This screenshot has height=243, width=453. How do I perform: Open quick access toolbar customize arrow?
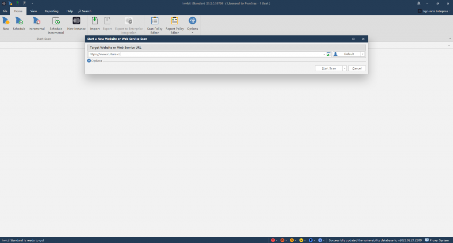pyautogui.click(x=32, y=4)
